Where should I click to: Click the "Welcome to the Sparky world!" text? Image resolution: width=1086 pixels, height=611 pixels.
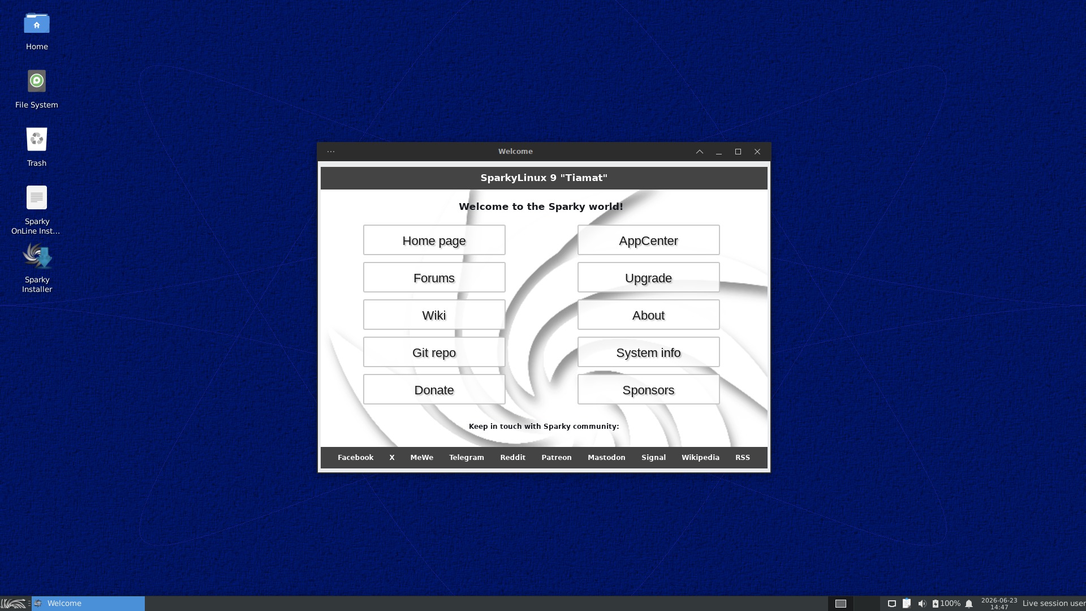541,207
